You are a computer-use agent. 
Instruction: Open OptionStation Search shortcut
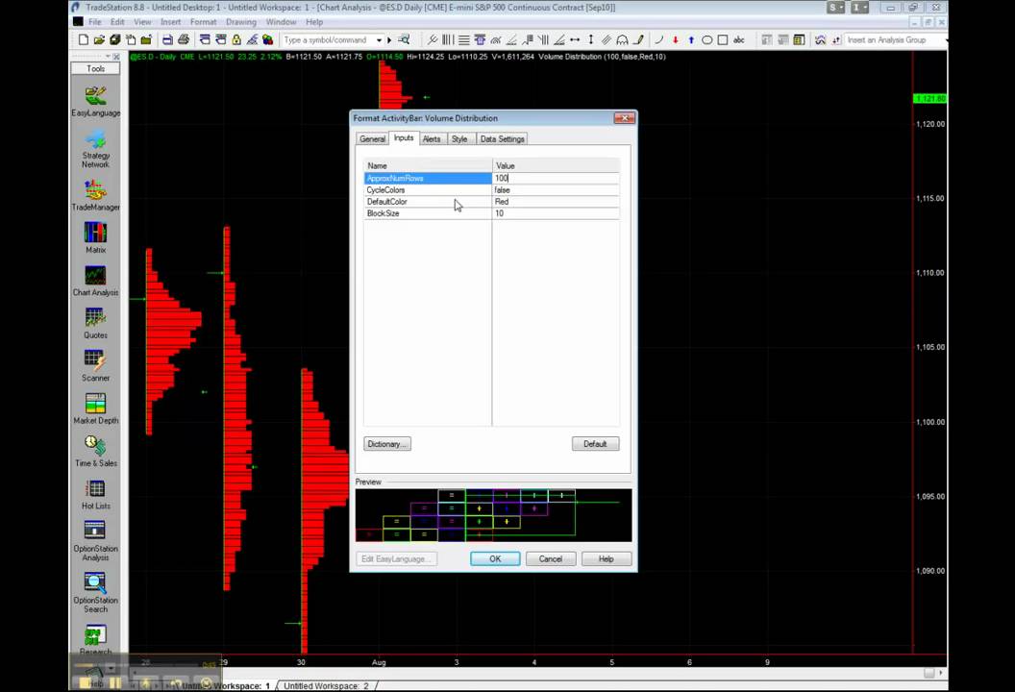tap(95, 592)
